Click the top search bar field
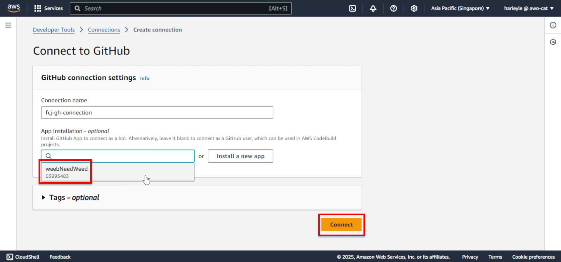Viewport: 561px width, 262px height. click(x=181, y=8)
